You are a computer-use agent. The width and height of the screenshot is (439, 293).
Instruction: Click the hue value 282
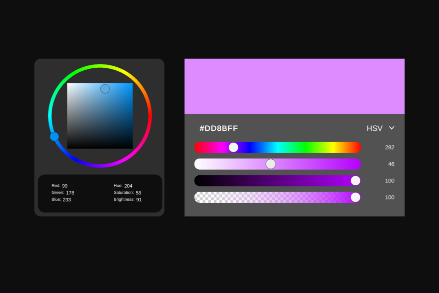pyautogui.click(x=390, y=147)
